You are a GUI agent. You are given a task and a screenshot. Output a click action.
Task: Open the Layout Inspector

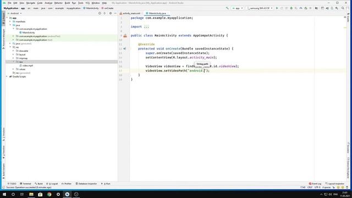[335, 184]
